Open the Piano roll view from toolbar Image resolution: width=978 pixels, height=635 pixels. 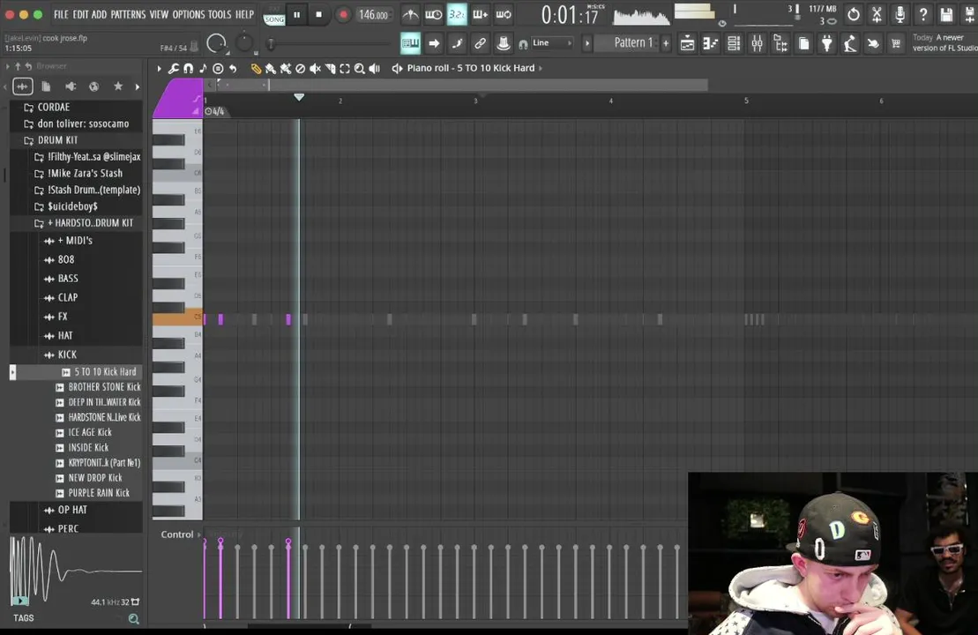711,43
